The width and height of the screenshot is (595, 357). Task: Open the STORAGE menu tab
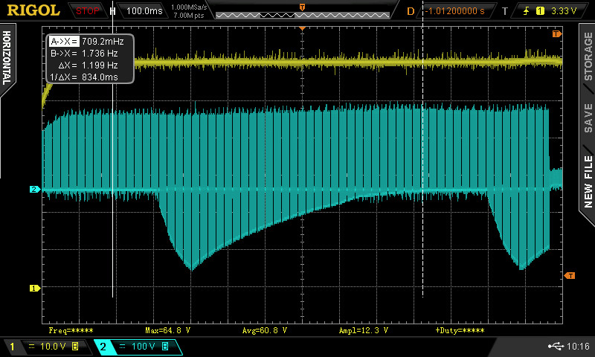click(x=588, y=59)
